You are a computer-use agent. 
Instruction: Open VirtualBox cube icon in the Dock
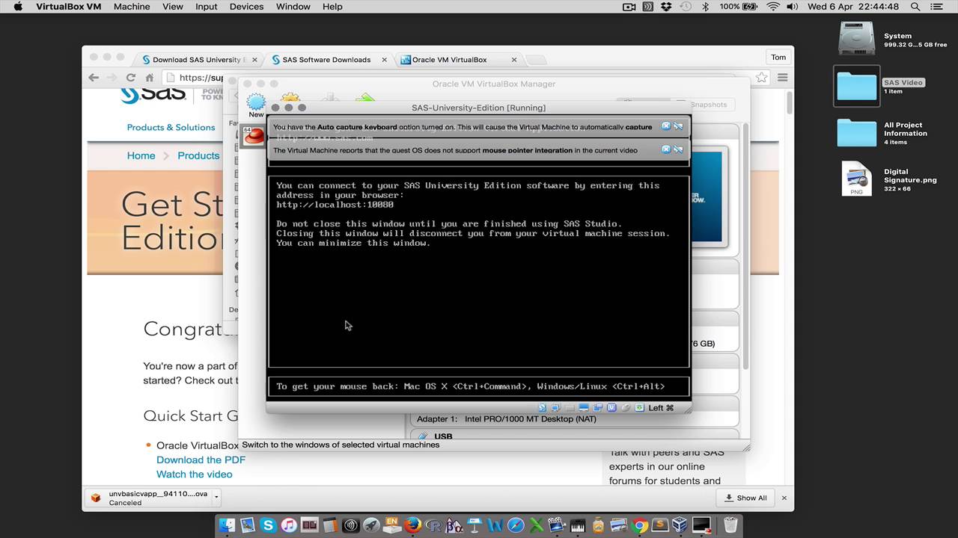[680, 525]
